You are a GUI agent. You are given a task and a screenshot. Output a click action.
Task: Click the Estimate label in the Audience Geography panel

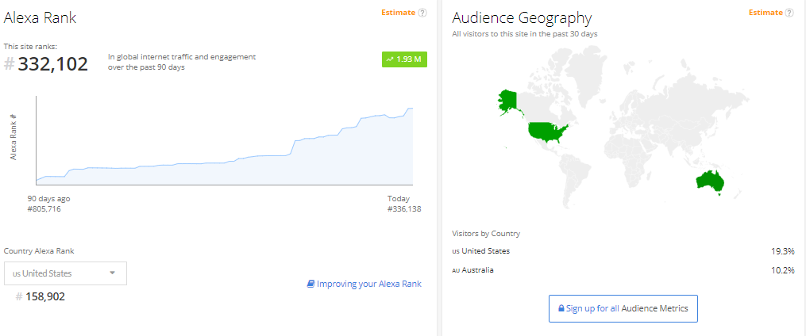coord(766,13)
